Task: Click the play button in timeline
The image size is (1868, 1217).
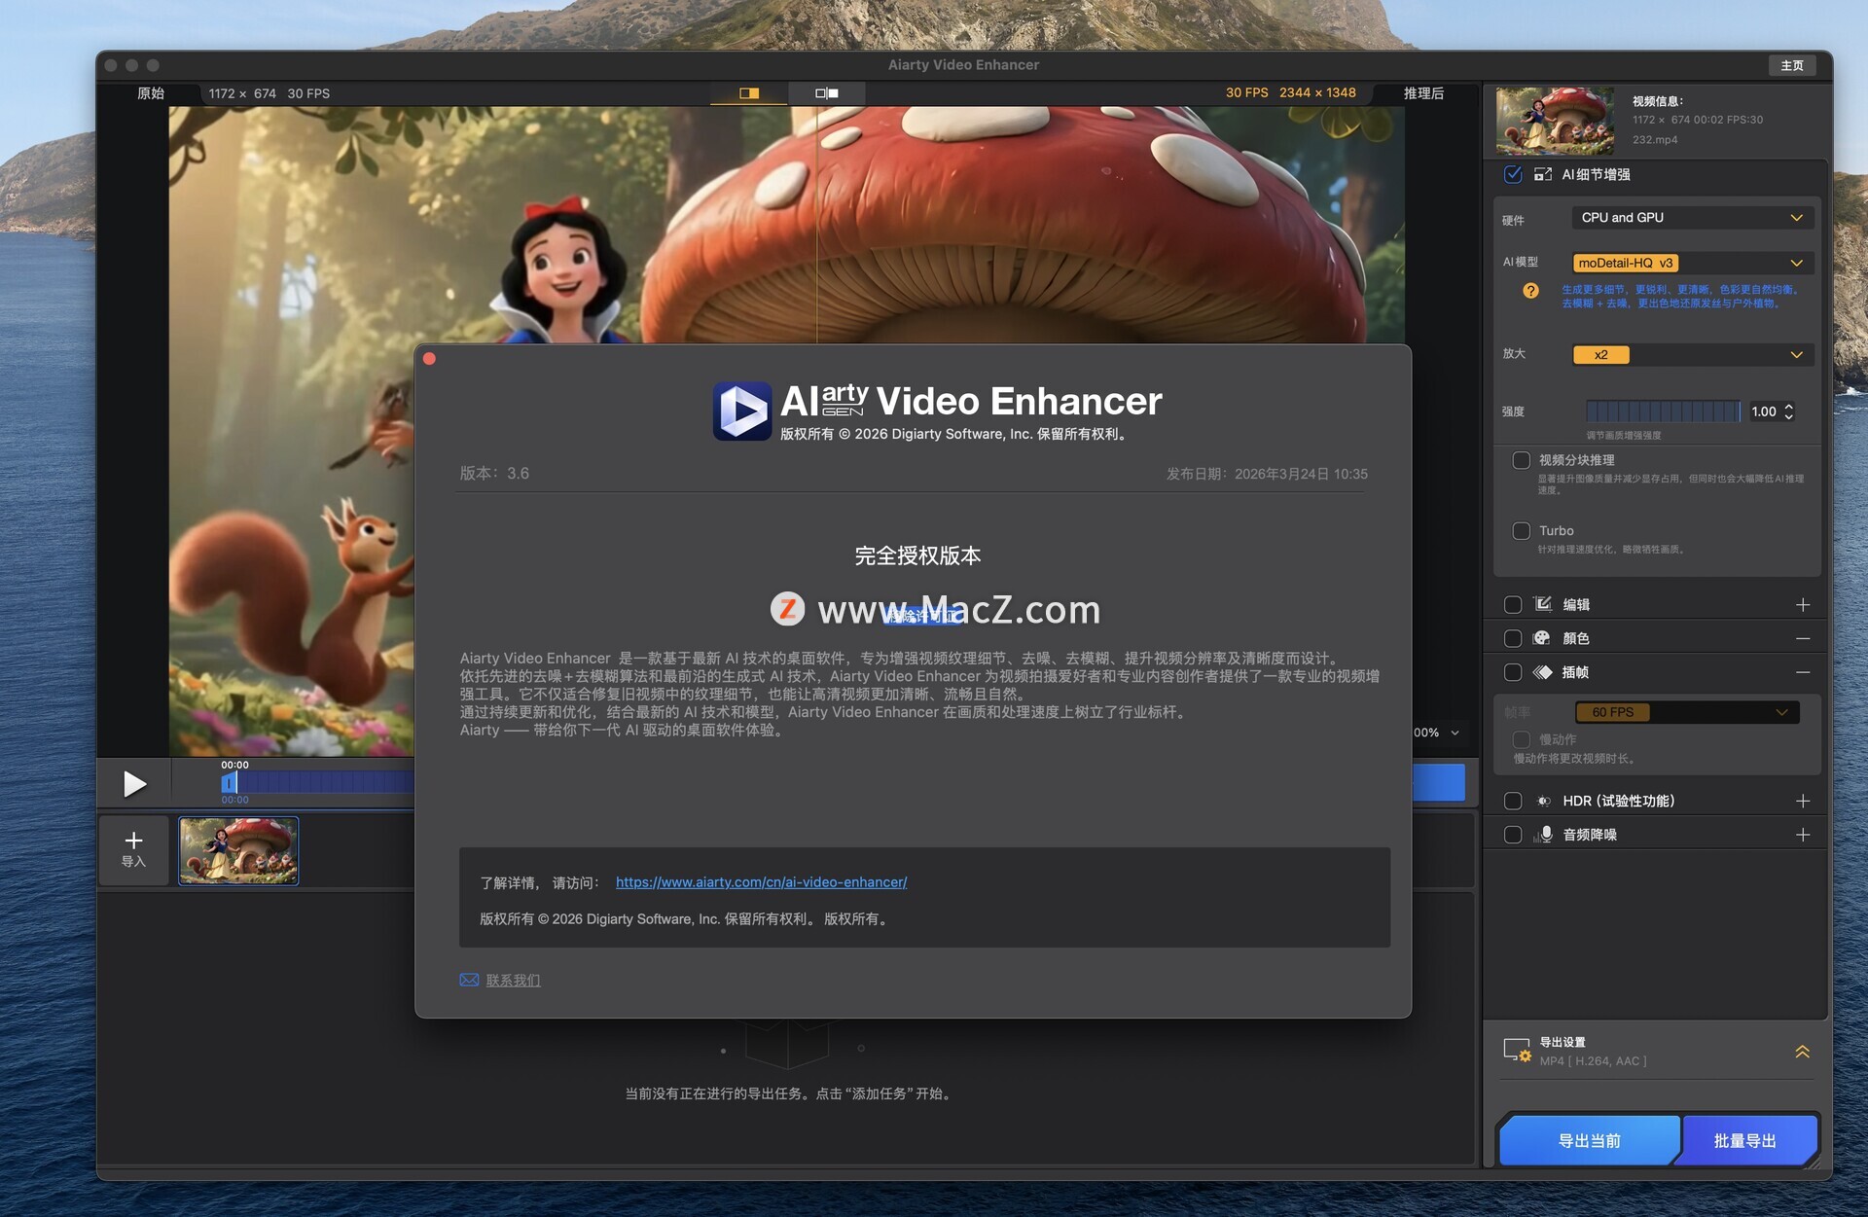Action: tap(134, 783)
